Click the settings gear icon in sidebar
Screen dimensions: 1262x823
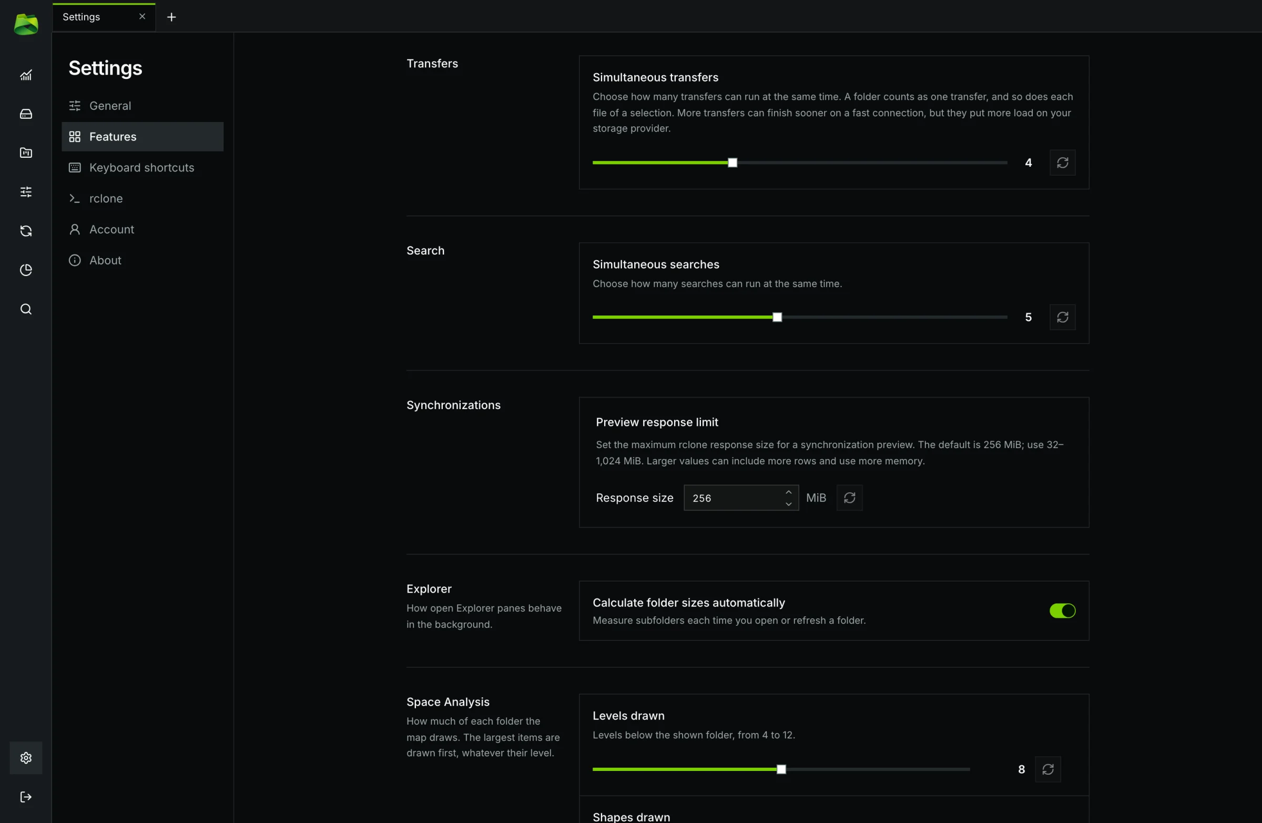pos(26,758)
